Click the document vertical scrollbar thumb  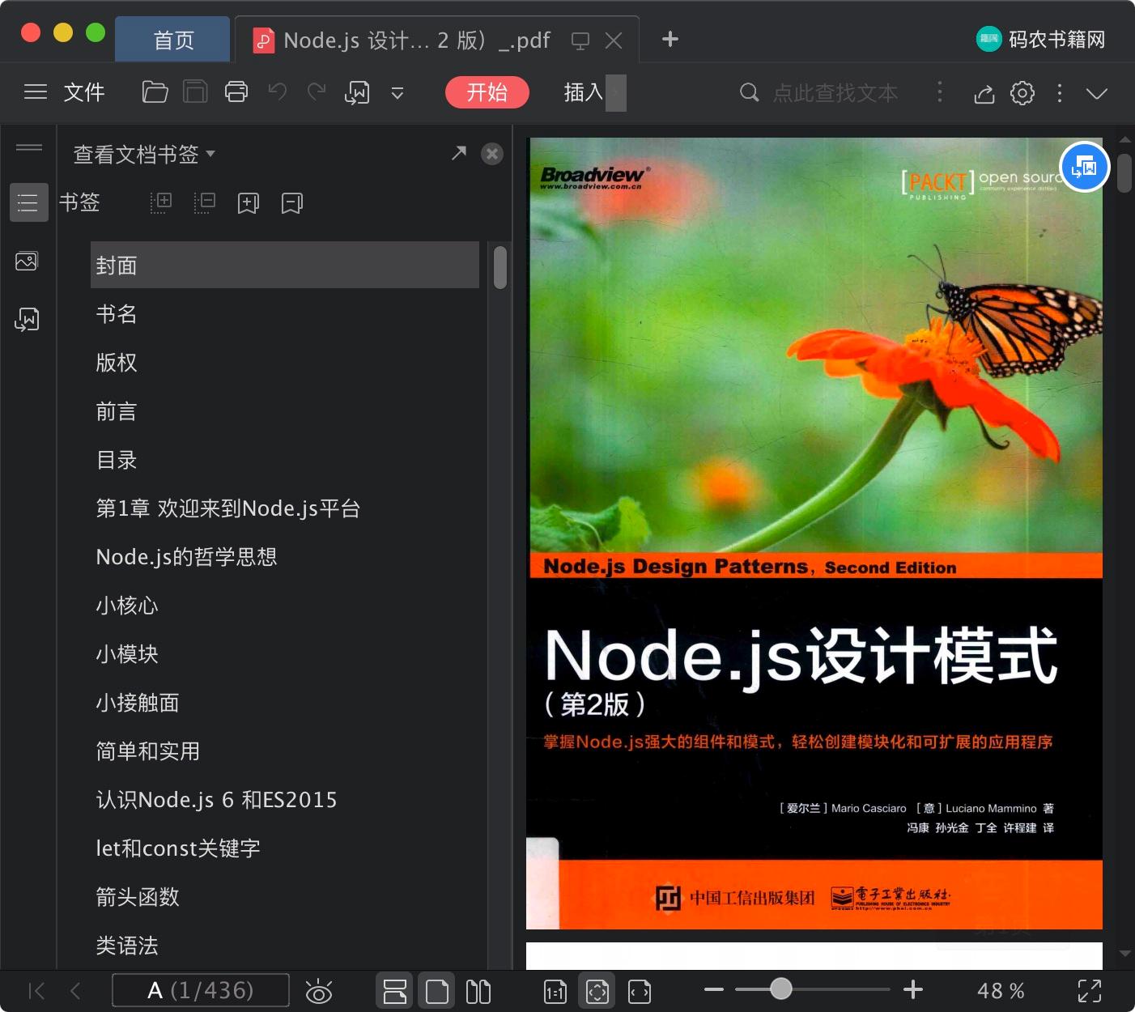(x=1124, y=173)
